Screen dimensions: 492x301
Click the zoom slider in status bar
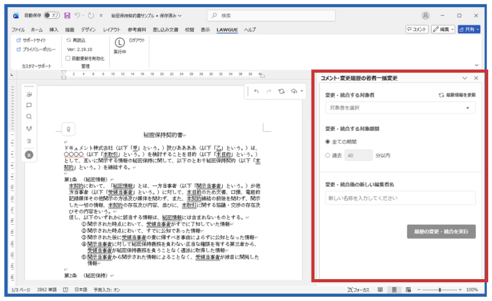click(x=439, y=290)
